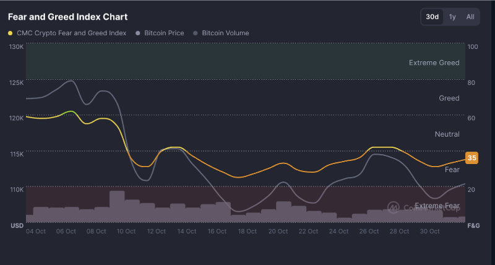Image resolution: width=495 pixels, height=265 pixels.
Task: Click the 130K price axis label
Action: [x=16, y=46]
